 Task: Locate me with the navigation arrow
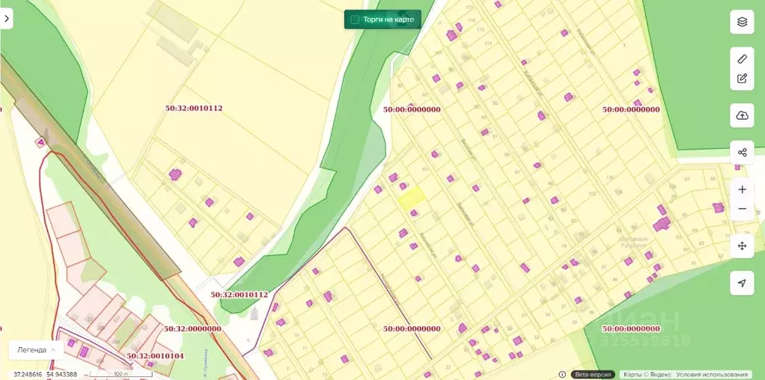(x=742, y=283)
